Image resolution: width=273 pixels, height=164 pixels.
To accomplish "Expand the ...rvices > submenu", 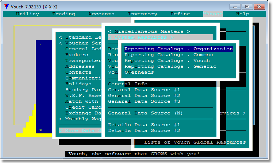I will coord(233,113).
